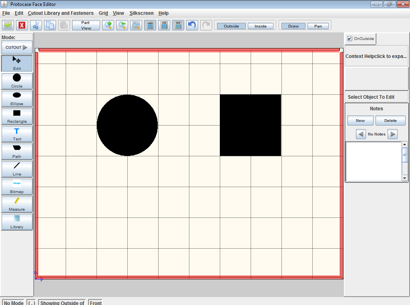The width and height of the screenshot is (410, 305).
Task: Click the zoom in magnifier icon
Action: click(x=108, y=25)
